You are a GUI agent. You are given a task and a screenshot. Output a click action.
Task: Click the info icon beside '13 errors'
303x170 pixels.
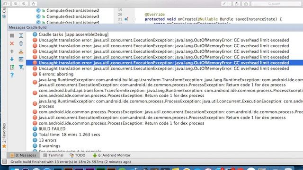coord(35,140)
